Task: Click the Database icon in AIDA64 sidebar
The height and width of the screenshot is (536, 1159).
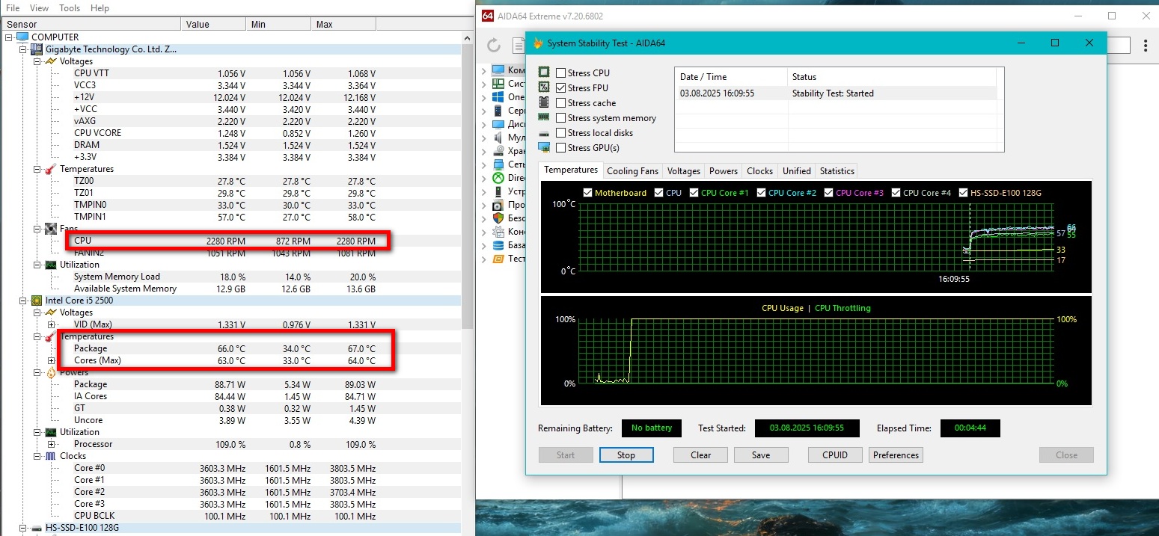Action: click(x=498, y=245)
